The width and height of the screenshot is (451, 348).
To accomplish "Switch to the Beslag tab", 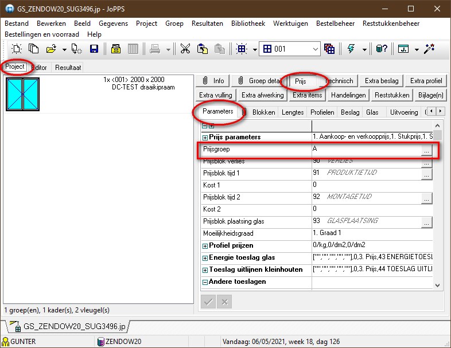I will coord(350,112).
